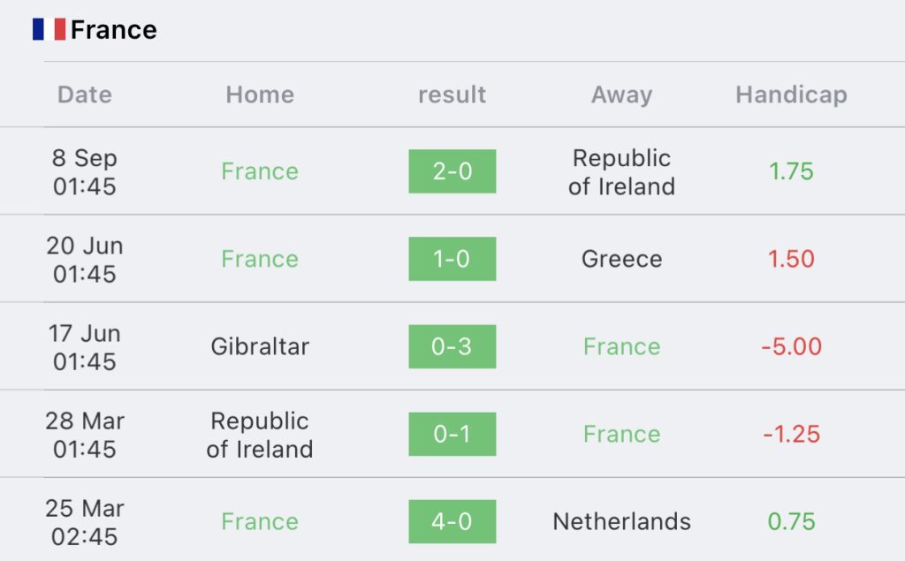
Task: Click the Away column header
Action: pyautogui.click(x=621, y=95)
